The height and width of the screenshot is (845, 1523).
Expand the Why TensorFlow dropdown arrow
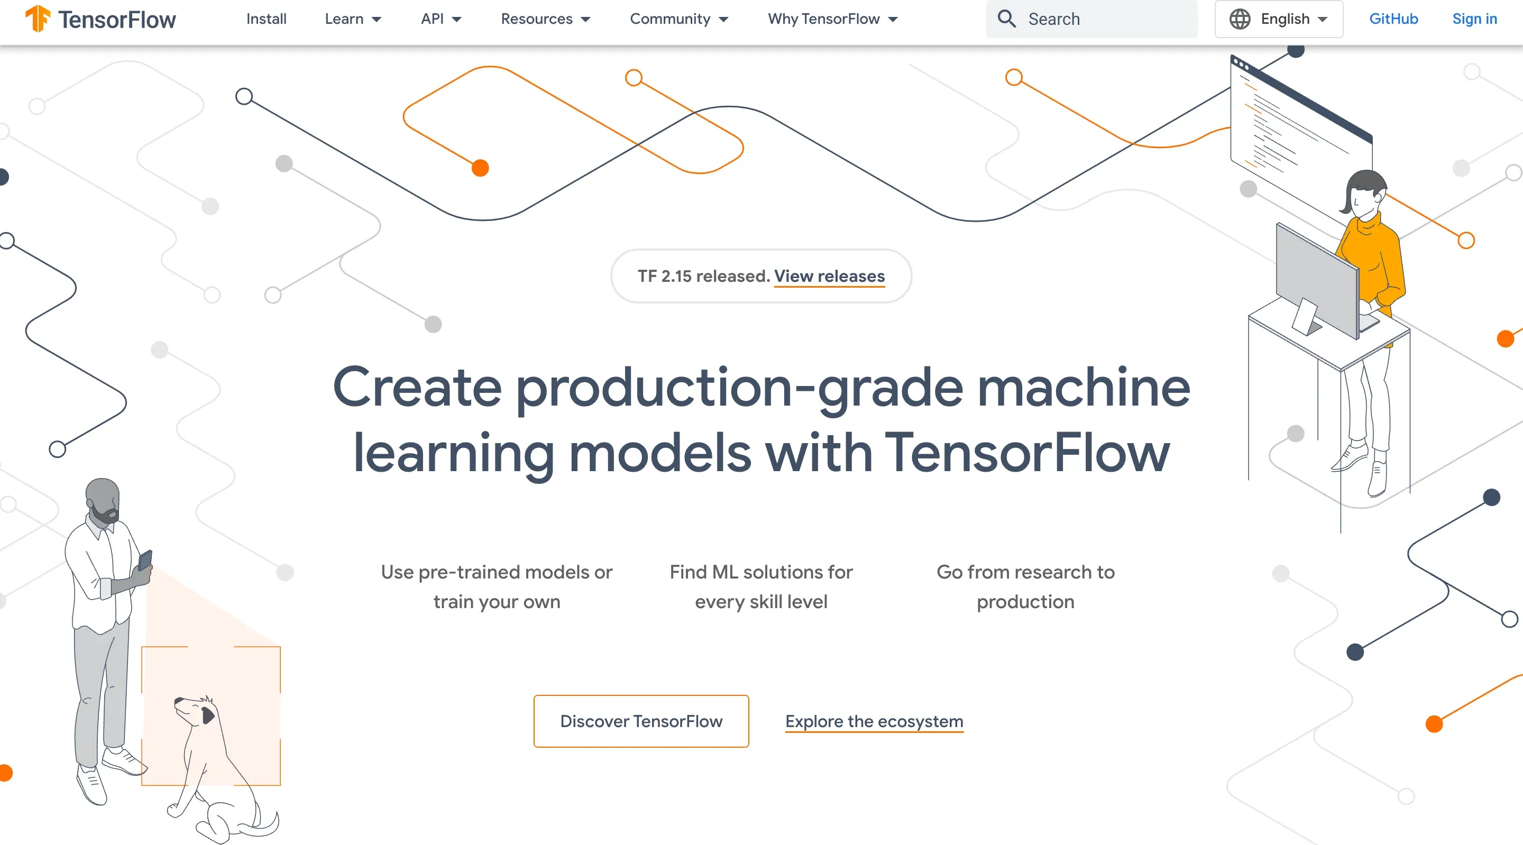(893, 20)
